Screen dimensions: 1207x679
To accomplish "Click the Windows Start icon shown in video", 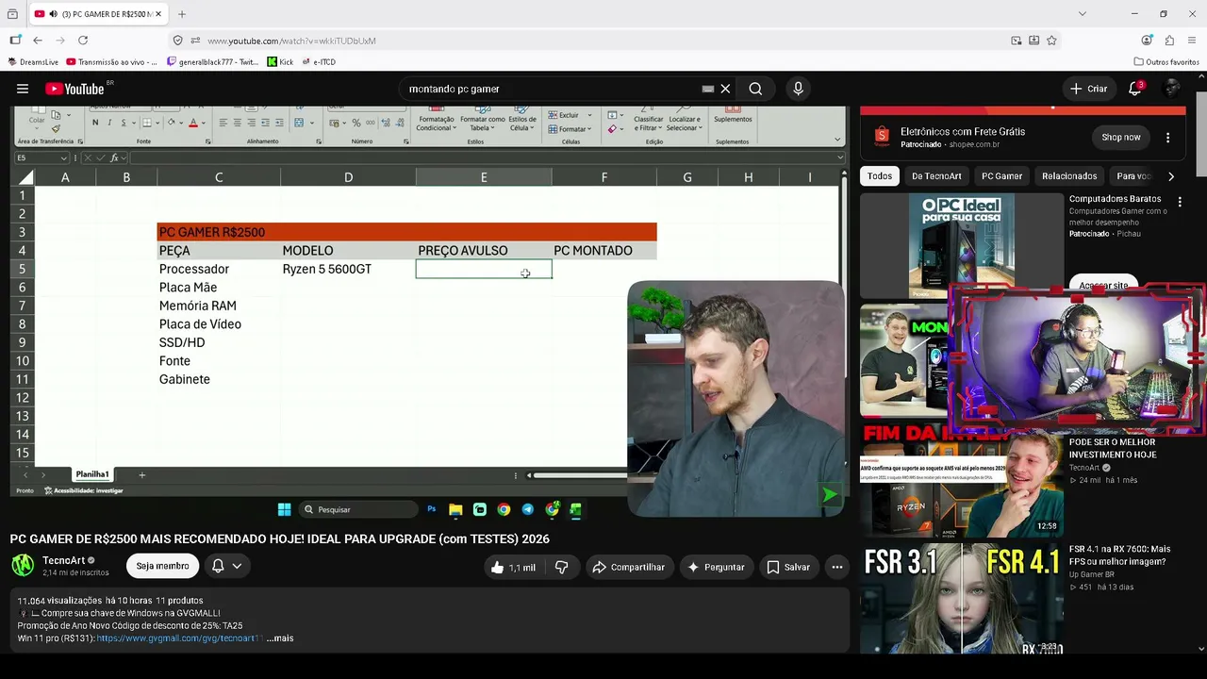I will coord(284,509).
